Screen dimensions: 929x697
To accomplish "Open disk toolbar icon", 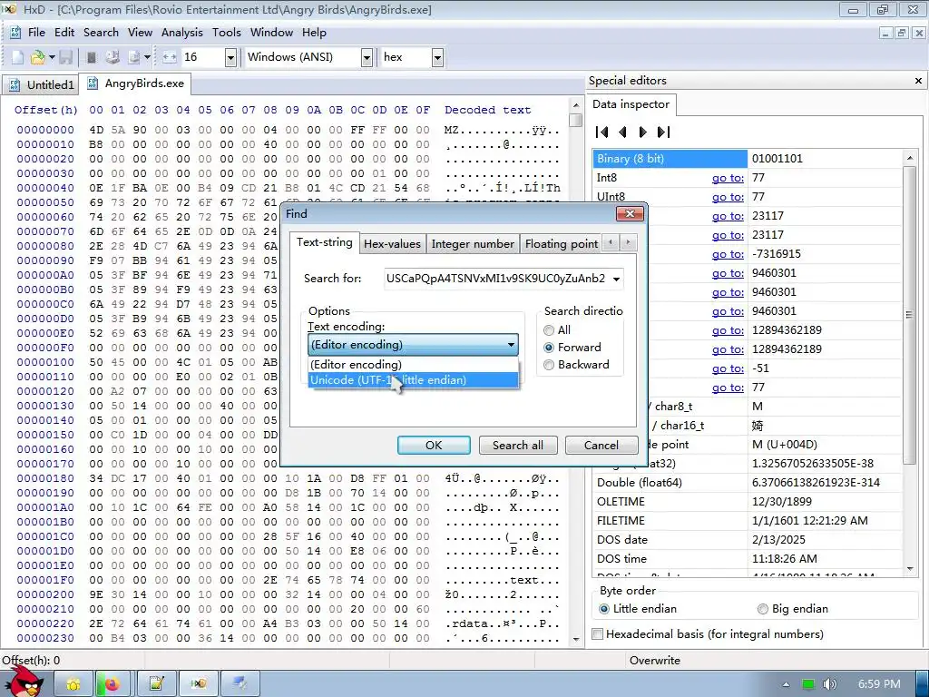I will coord(112,57).
